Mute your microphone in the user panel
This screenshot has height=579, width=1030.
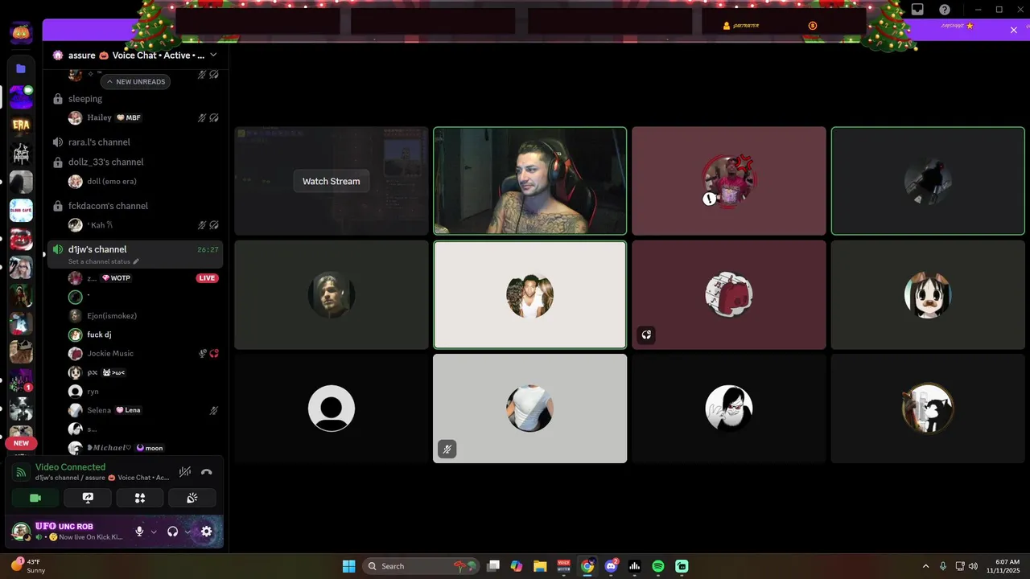(139, 532)
